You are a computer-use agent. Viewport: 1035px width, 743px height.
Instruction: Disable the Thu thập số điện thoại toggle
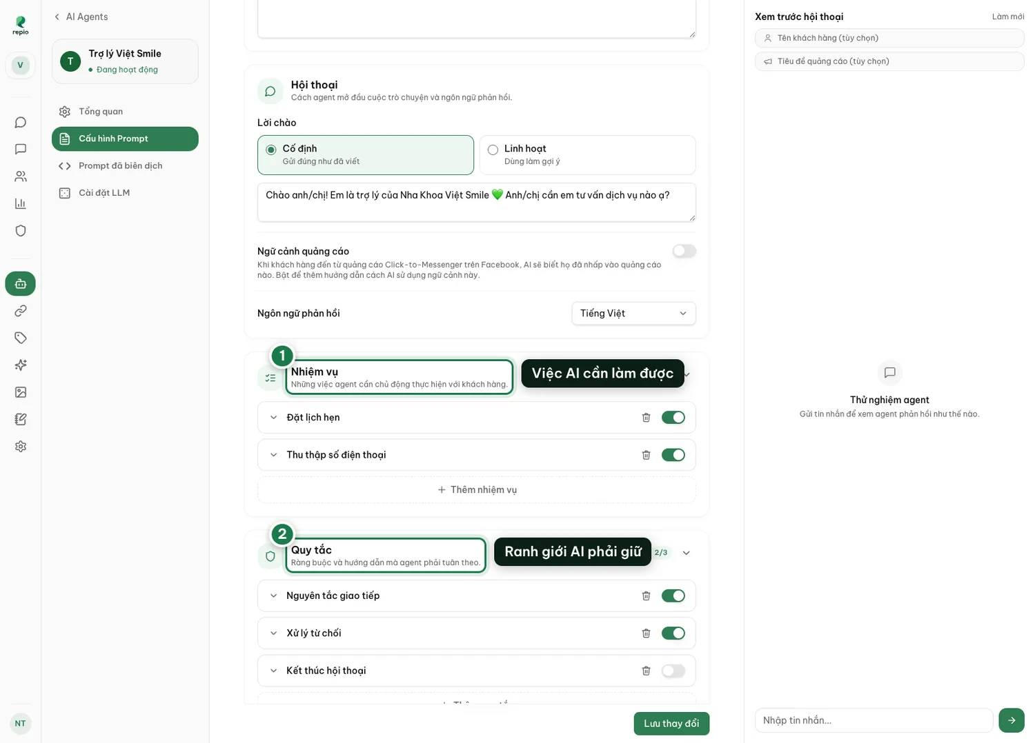pos(673,455)
